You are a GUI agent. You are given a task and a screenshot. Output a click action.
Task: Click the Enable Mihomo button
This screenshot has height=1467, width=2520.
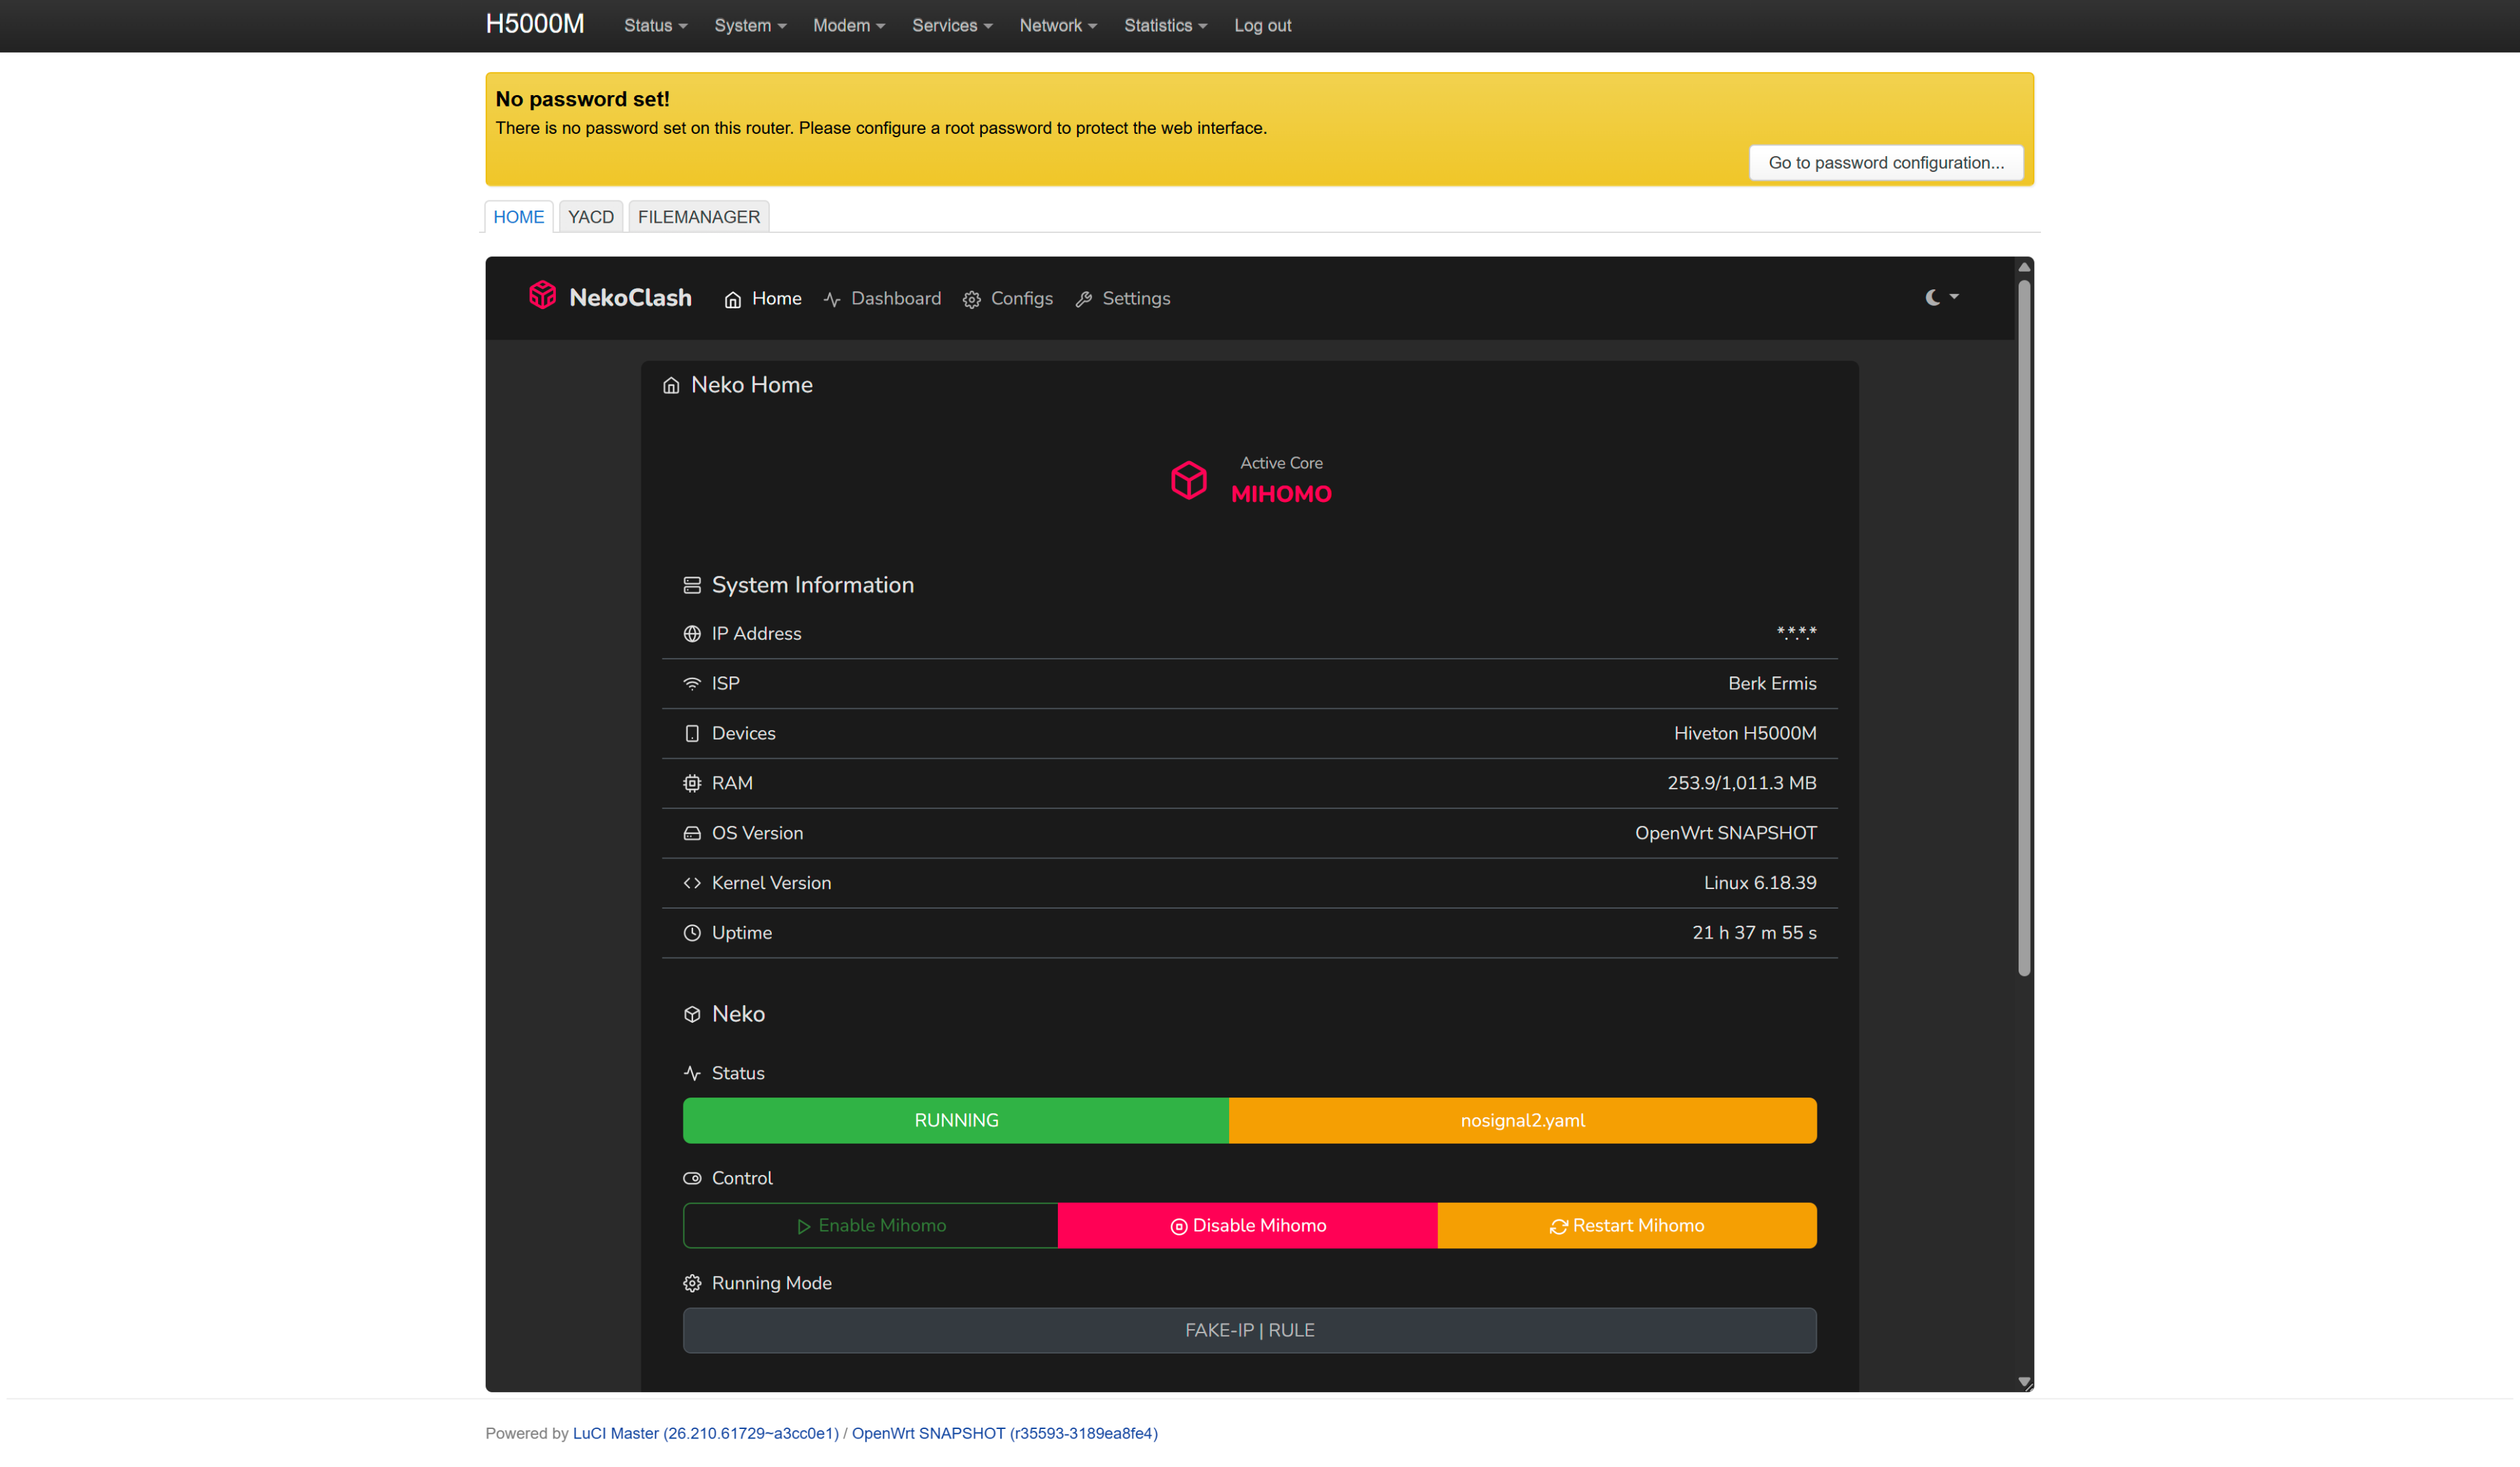coord(870,1226)
